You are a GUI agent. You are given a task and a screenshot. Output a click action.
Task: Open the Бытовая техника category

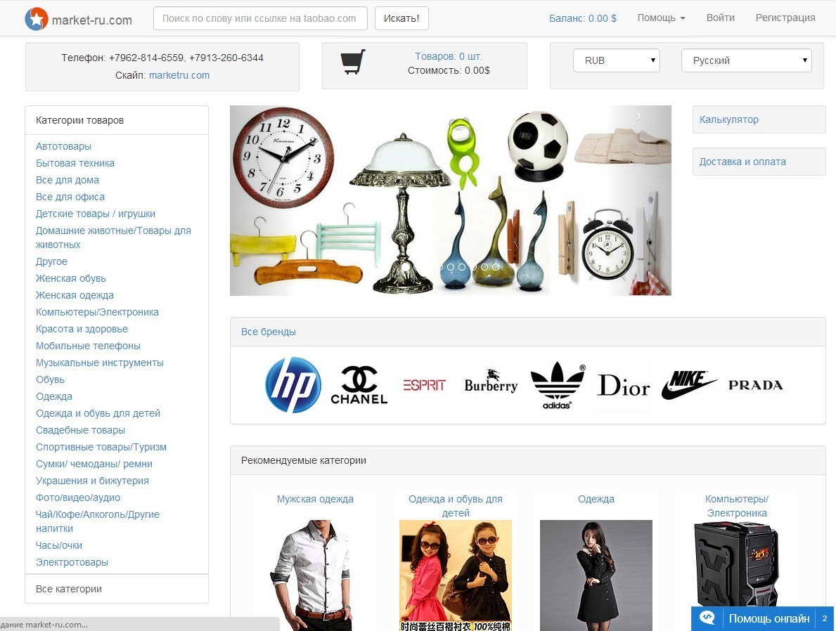click(75, 163)
